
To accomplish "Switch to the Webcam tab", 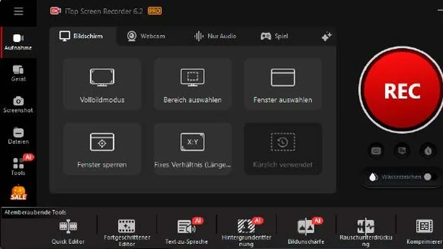I will click(x=146, y=36).
